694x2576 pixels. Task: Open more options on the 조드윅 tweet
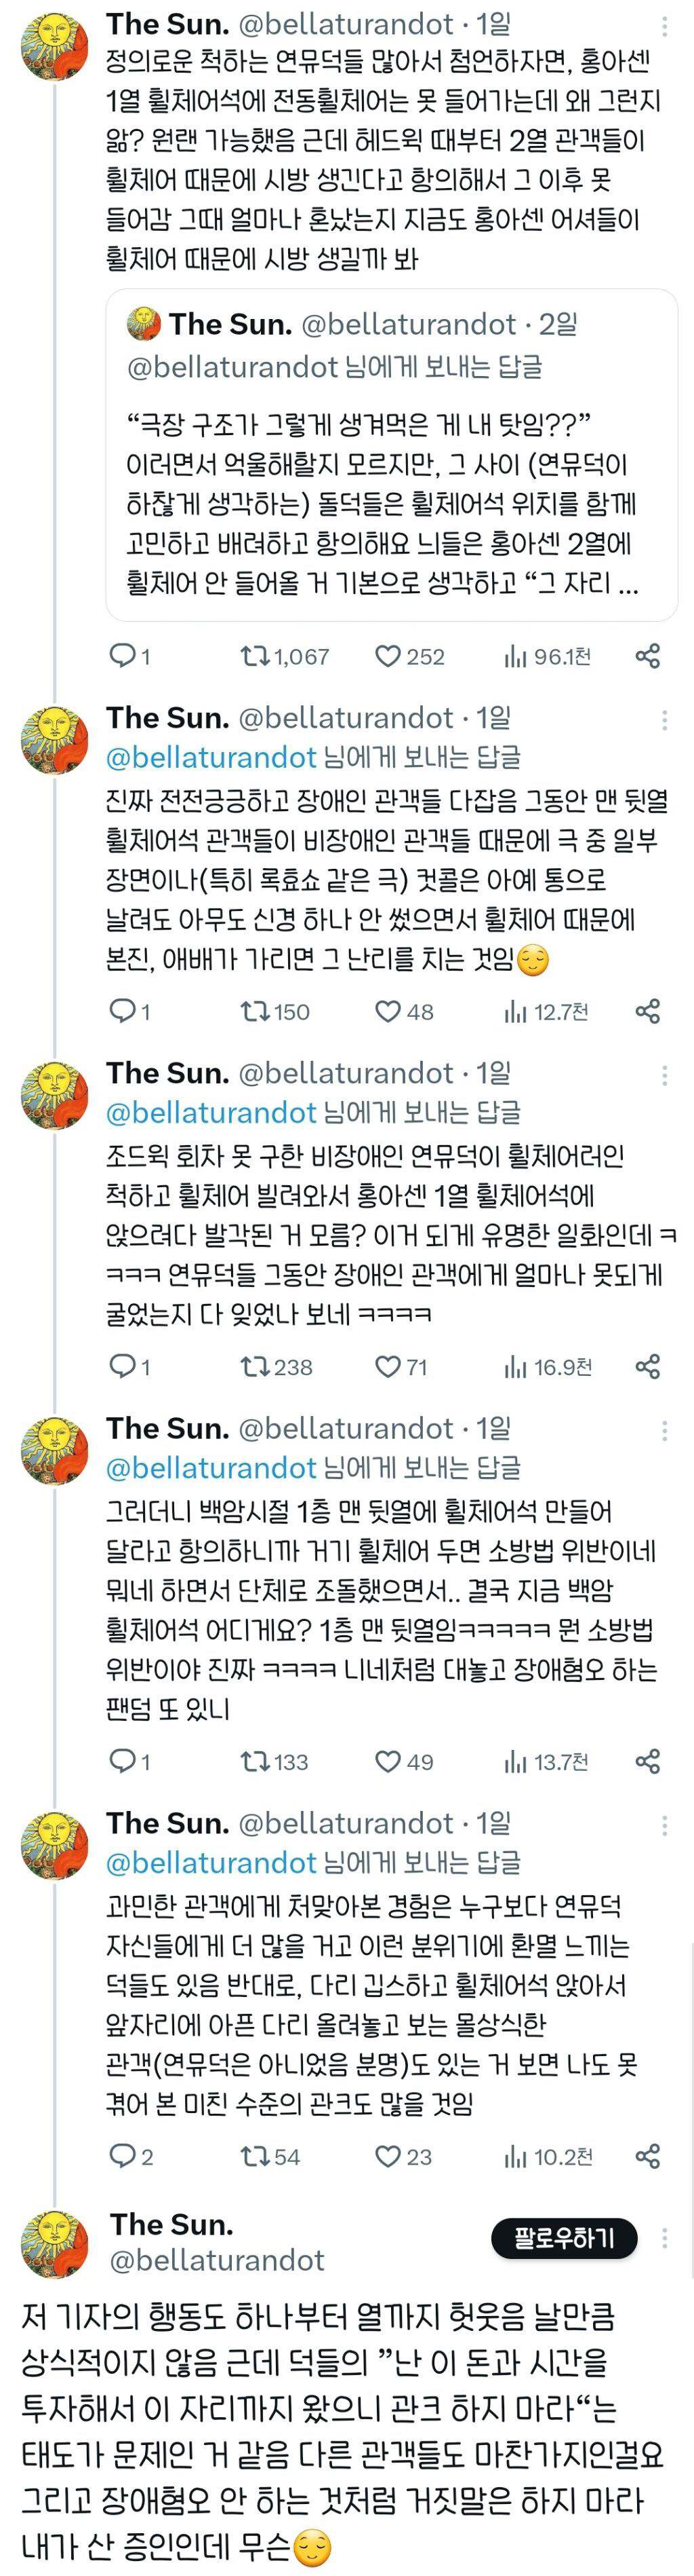(x=665, y=1075)
